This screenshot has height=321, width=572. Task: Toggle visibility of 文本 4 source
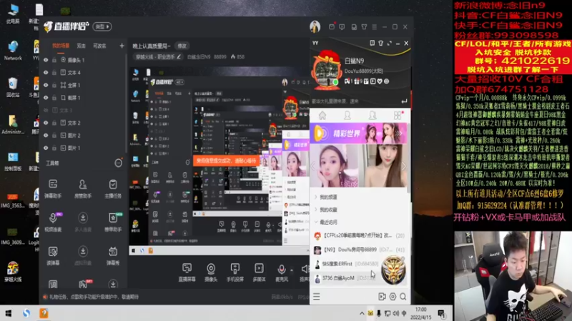point(46,73)
